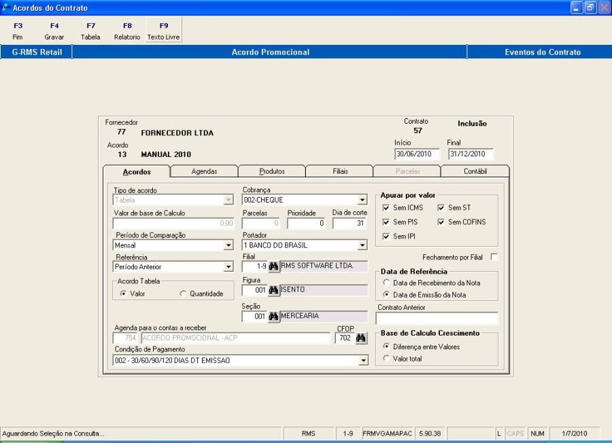Uncheck the Sem ICMS checkbox
The height and width of the screenshot is (443, 612).
pyautogui.click(x=386, y=208)
